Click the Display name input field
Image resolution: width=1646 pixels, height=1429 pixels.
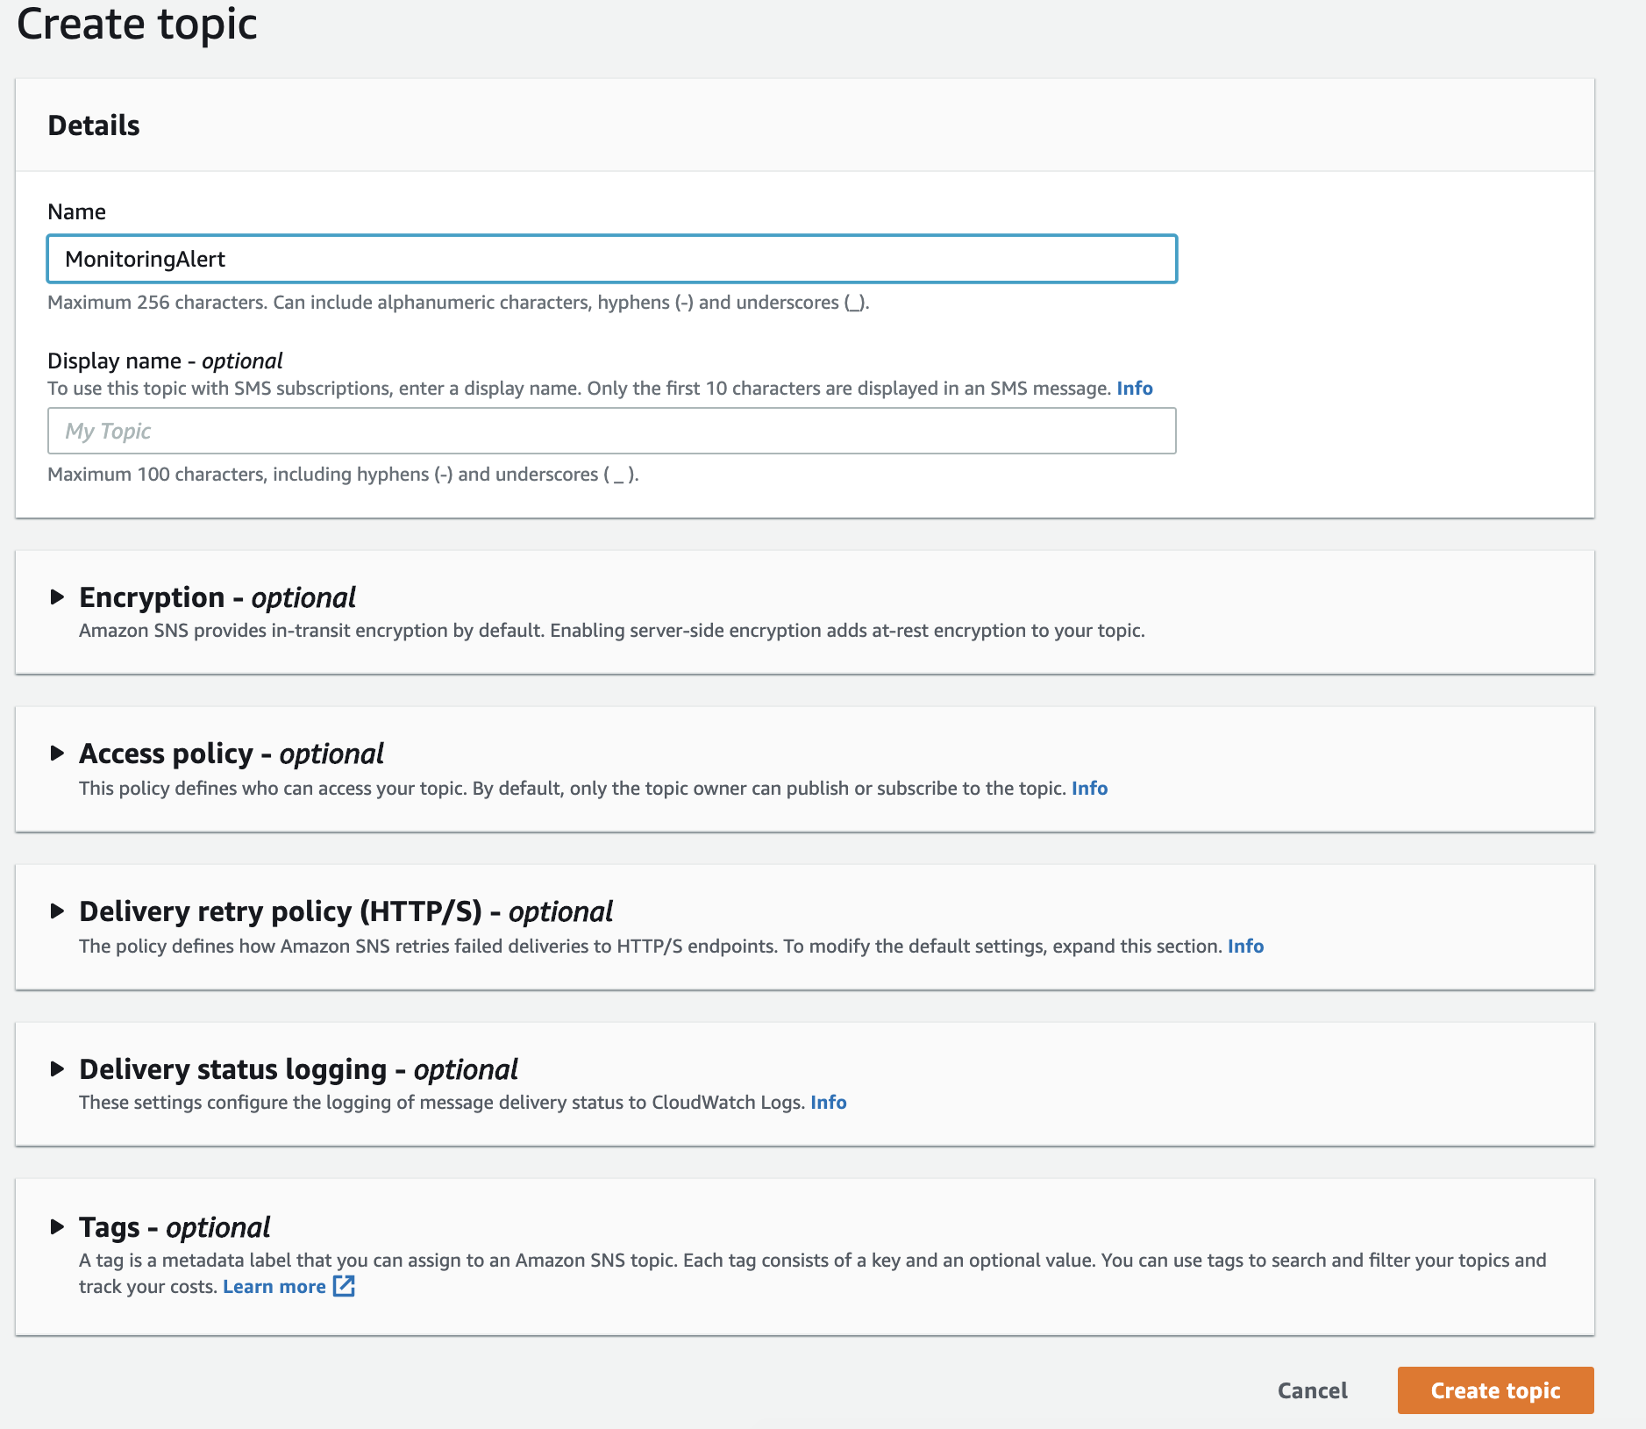tap(611, 431)
